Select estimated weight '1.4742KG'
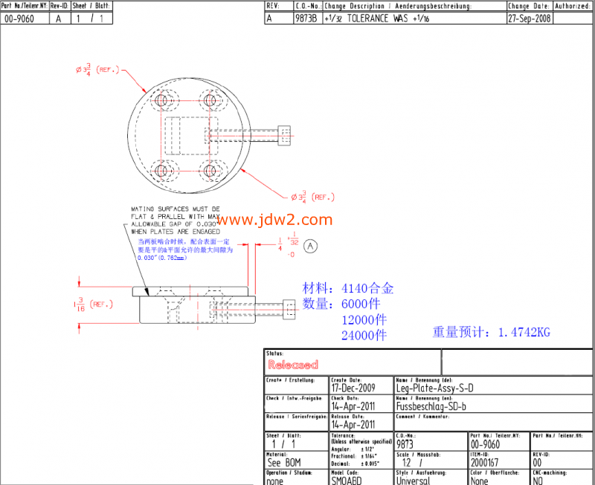 [x=524, y=332]
